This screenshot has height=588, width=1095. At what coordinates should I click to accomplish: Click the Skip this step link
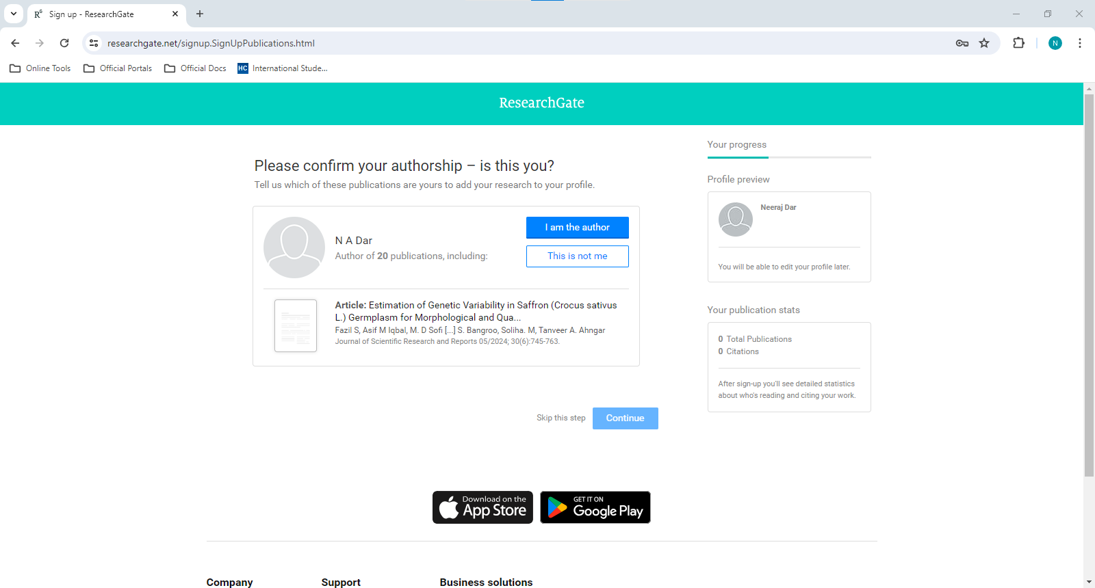pyautogui.click(x=561, y=418)
